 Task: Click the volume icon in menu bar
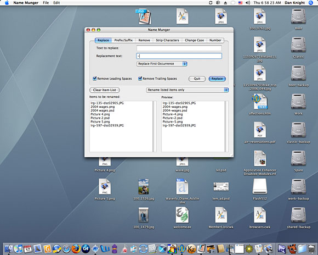tap(248, 3)
